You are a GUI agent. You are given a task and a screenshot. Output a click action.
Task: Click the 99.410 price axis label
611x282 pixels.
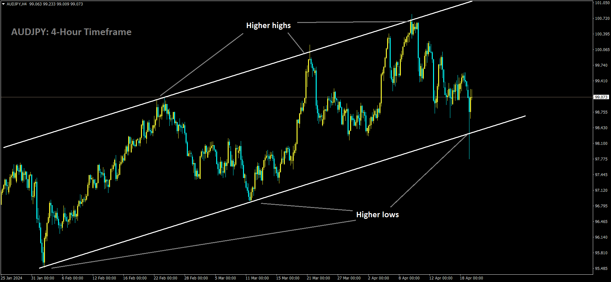[601, 81]
